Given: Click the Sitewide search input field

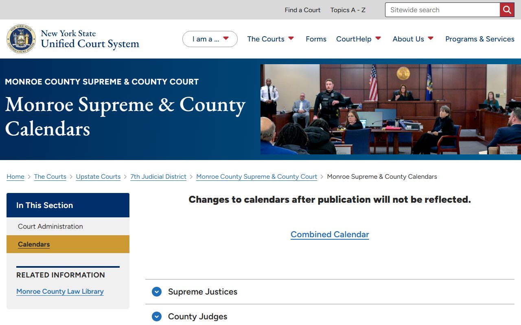Looking at the screenshot, I should pyautogui.click(x=442, y=10).
